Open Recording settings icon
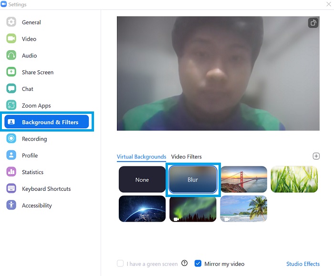334x276 pixels. coord(11,139)
